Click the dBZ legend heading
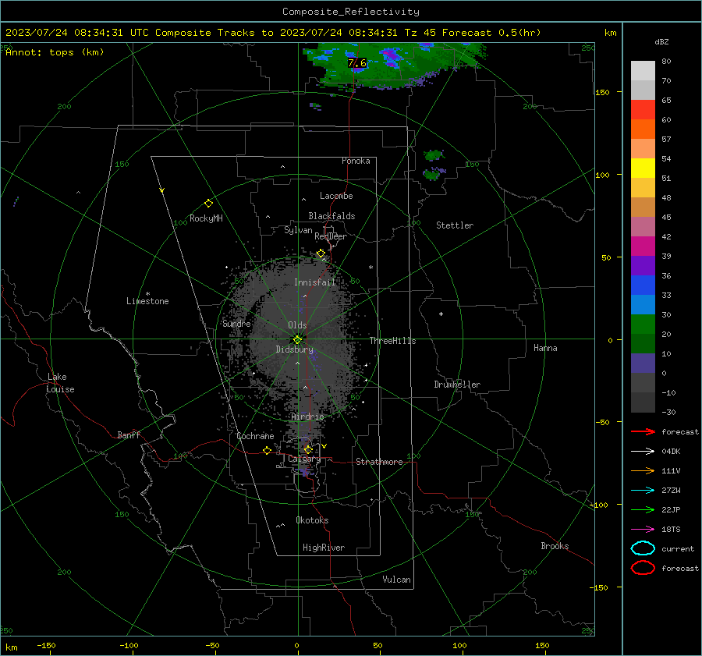The image size is (702, 656). point(661,41)
